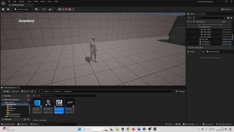
Task: Open the quick add actor dropdown
Action: 37,9
